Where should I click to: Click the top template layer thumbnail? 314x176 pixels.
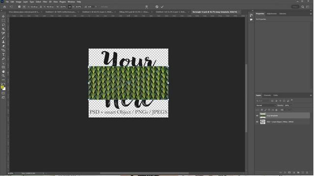pyautogui.click(x=262, y=115)
